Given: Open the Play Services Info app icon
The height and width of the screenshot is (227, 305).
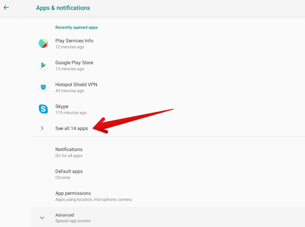Looking at the screenshot, I should [x=43, y=43].
